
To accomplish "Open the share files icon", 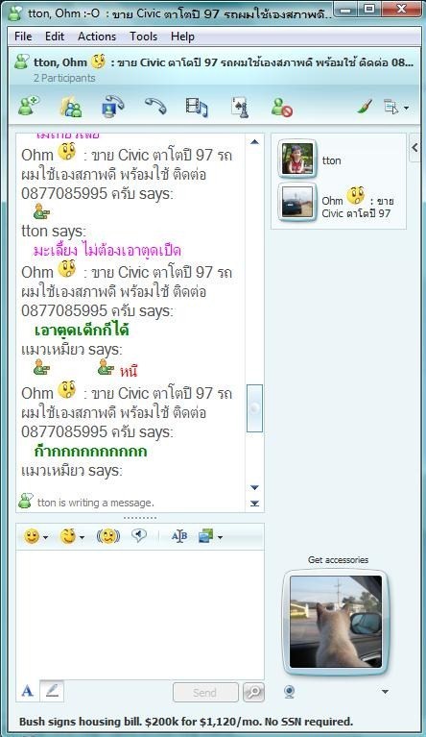I will pyautogui.click(x=70, y=107).
